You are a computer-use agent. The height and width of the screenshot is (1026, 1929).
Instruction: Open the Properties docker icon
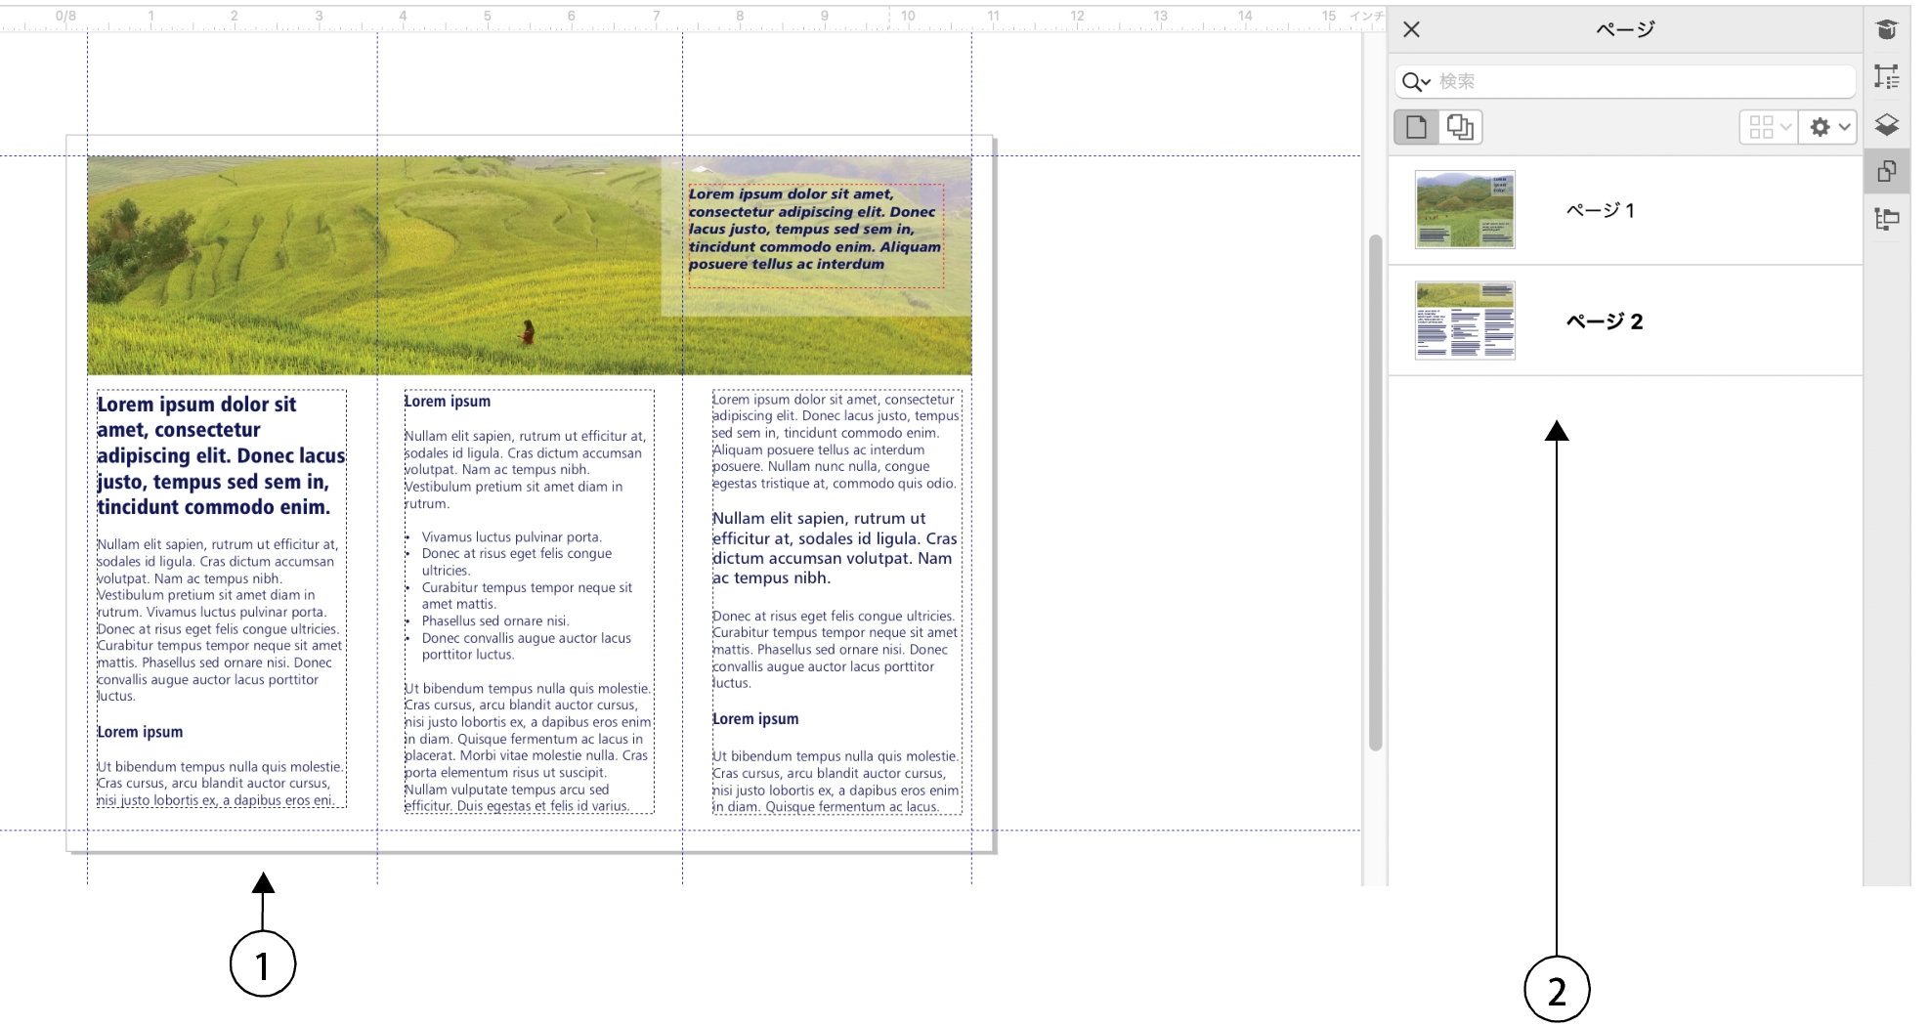(1886, 77)
